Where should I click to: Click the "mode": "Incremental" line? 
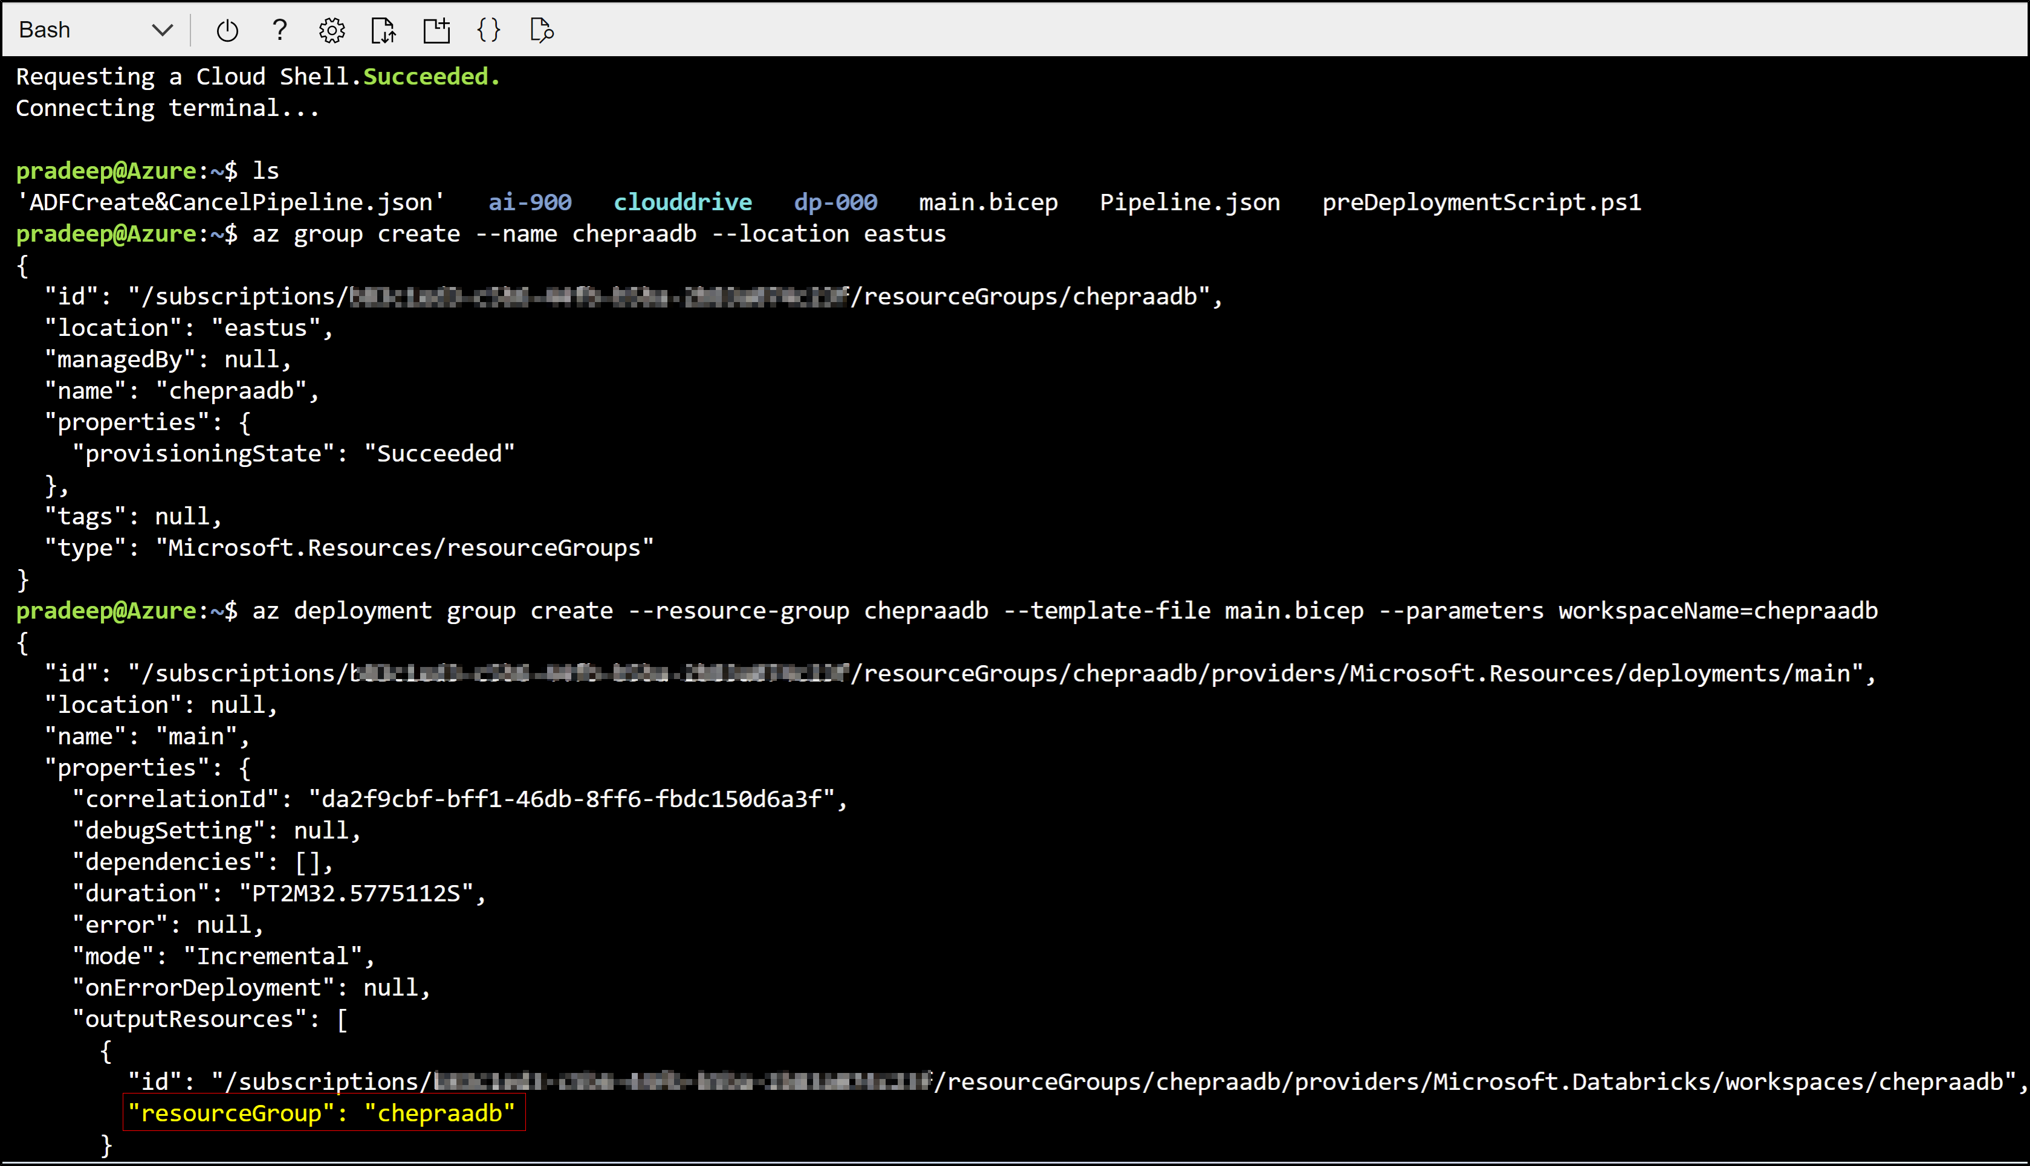coord(224,955)
